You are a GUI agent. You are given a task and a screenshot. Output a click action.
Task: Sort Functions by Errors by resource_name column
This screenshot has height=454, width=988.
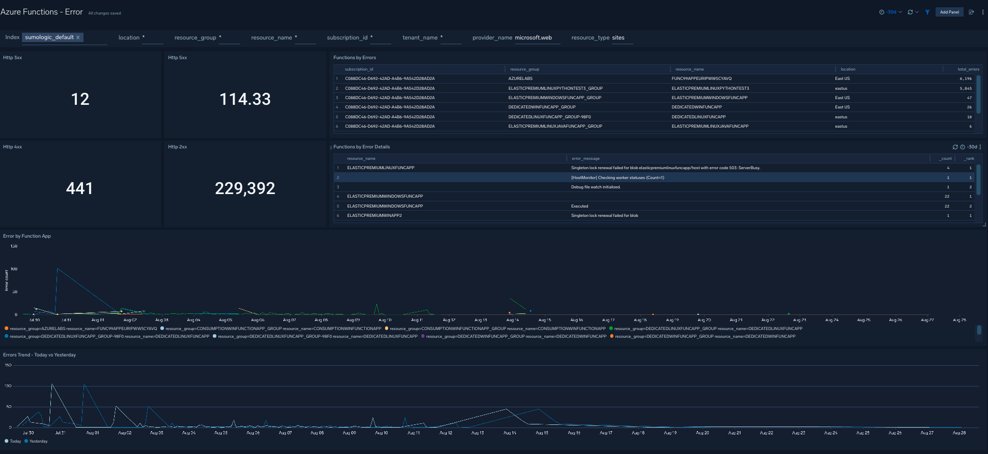690,69
